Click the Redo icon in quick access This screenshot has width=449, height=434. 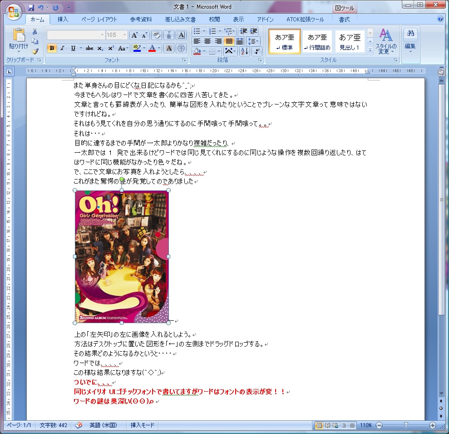pyautogui.click(x=55, y=7)
